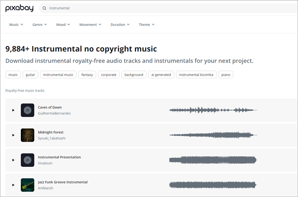The height and width of the screenshot is (197, 298).
Task: Open the Midnight Forest album artwork
Action: pos(27,135)
